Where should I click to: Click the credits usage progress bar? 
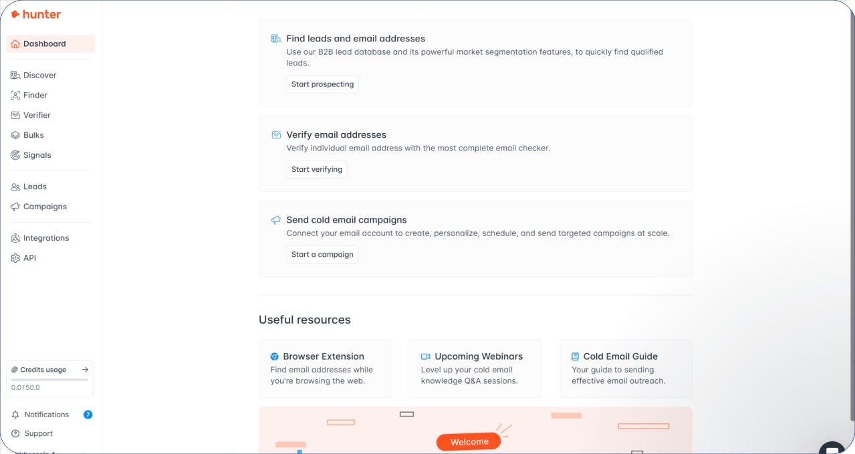(x=49, y=380)
